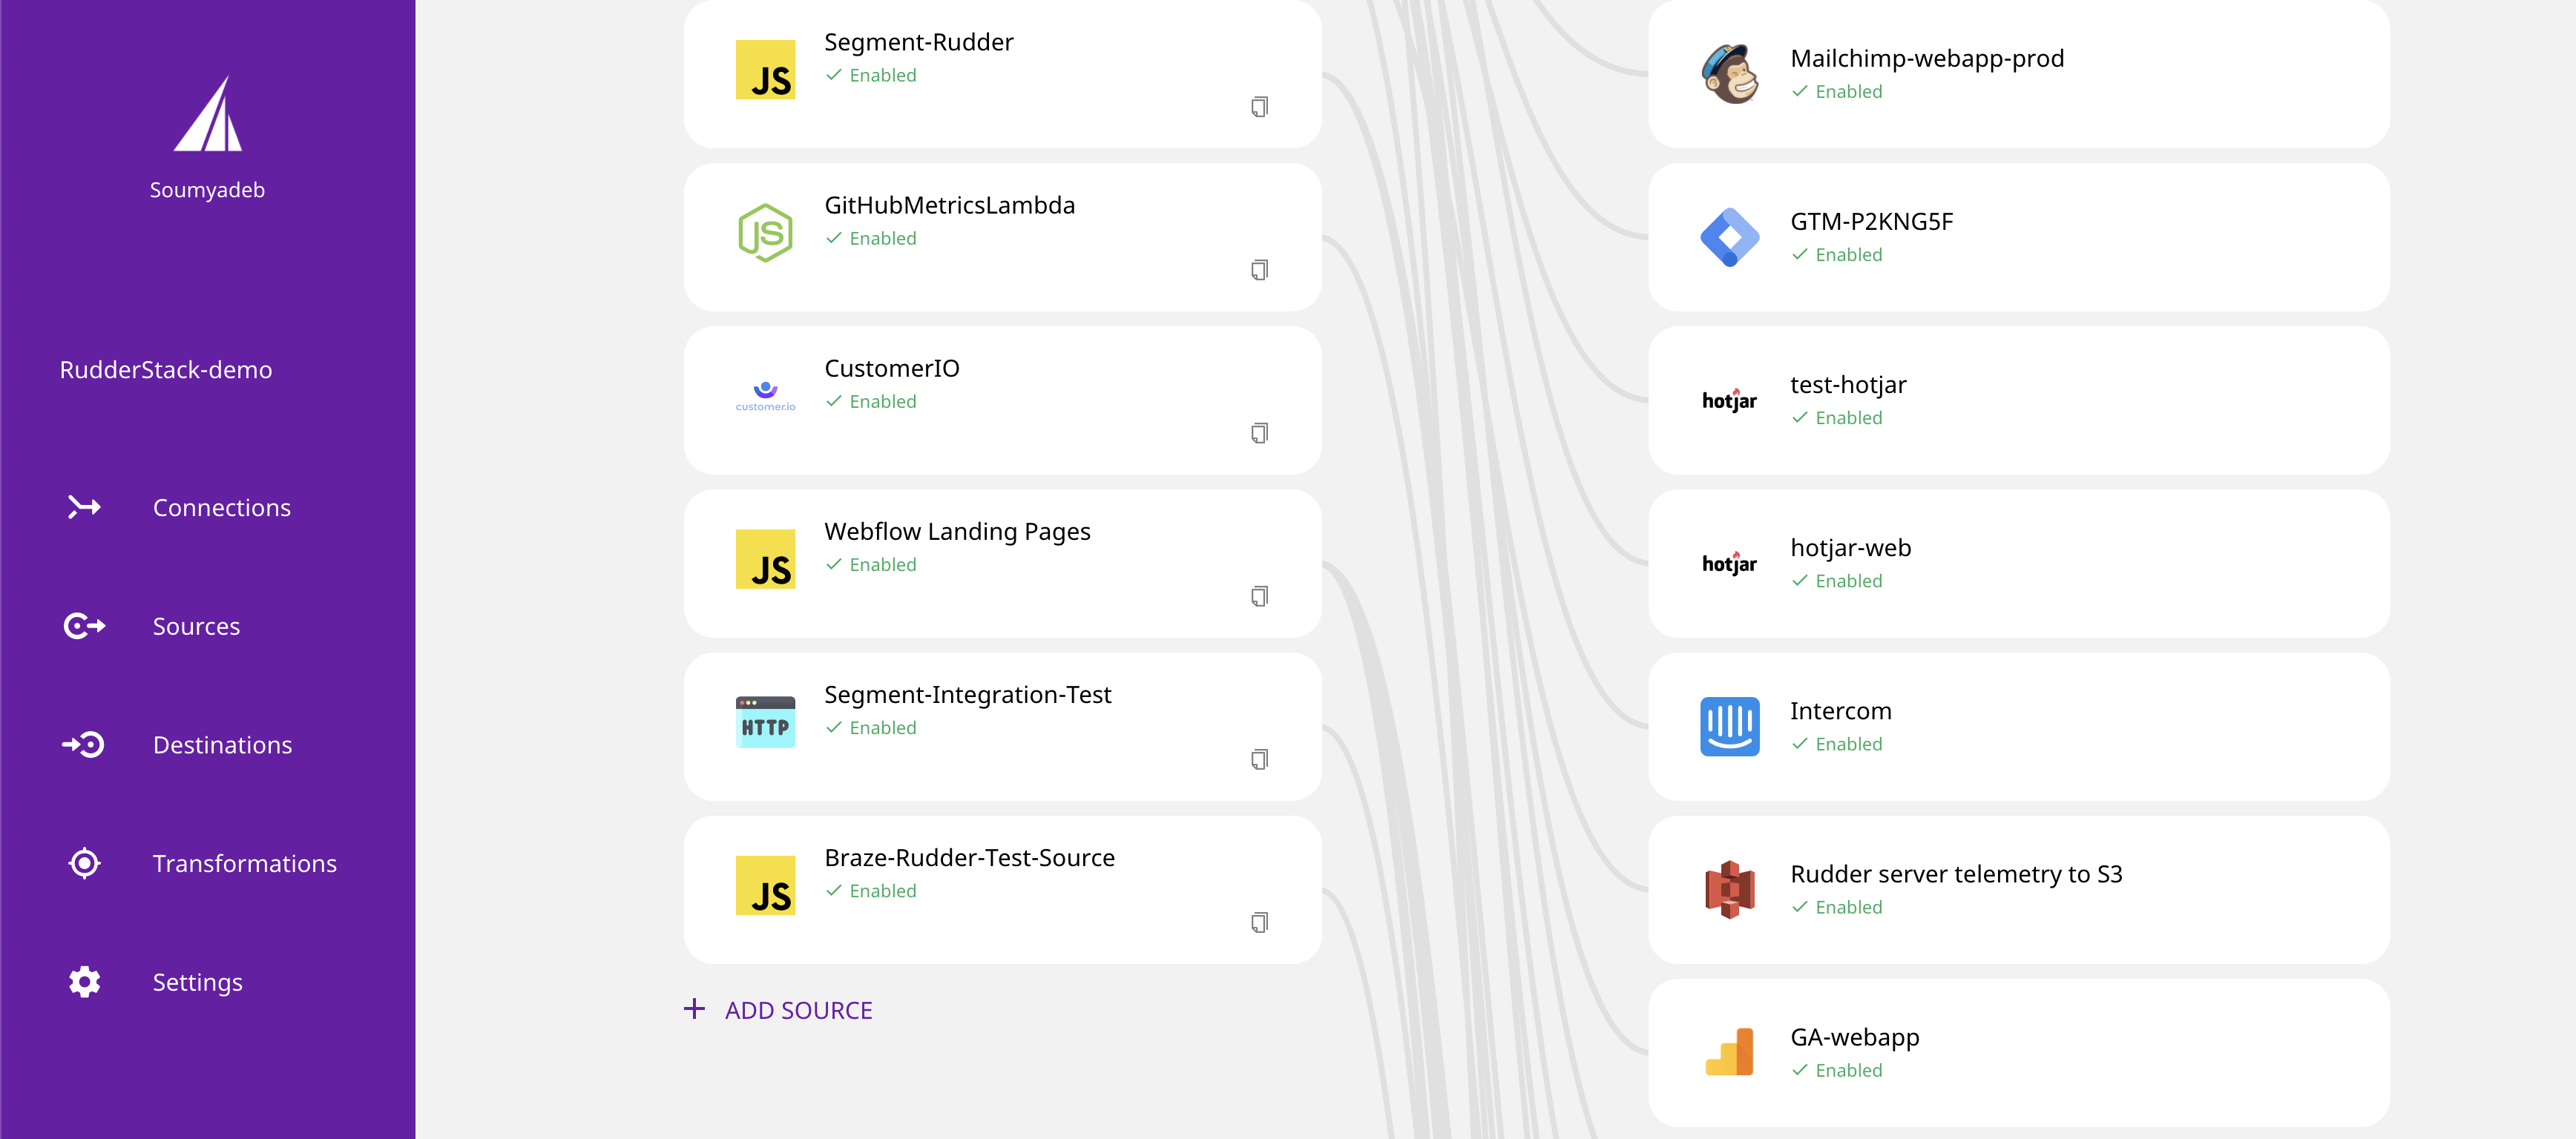The width and height of the screenshot is (2576, 1139).
Task: Click the Google Tag Manager icon on GTM-P2KNG5F
Action: [x=1729, y=237]
